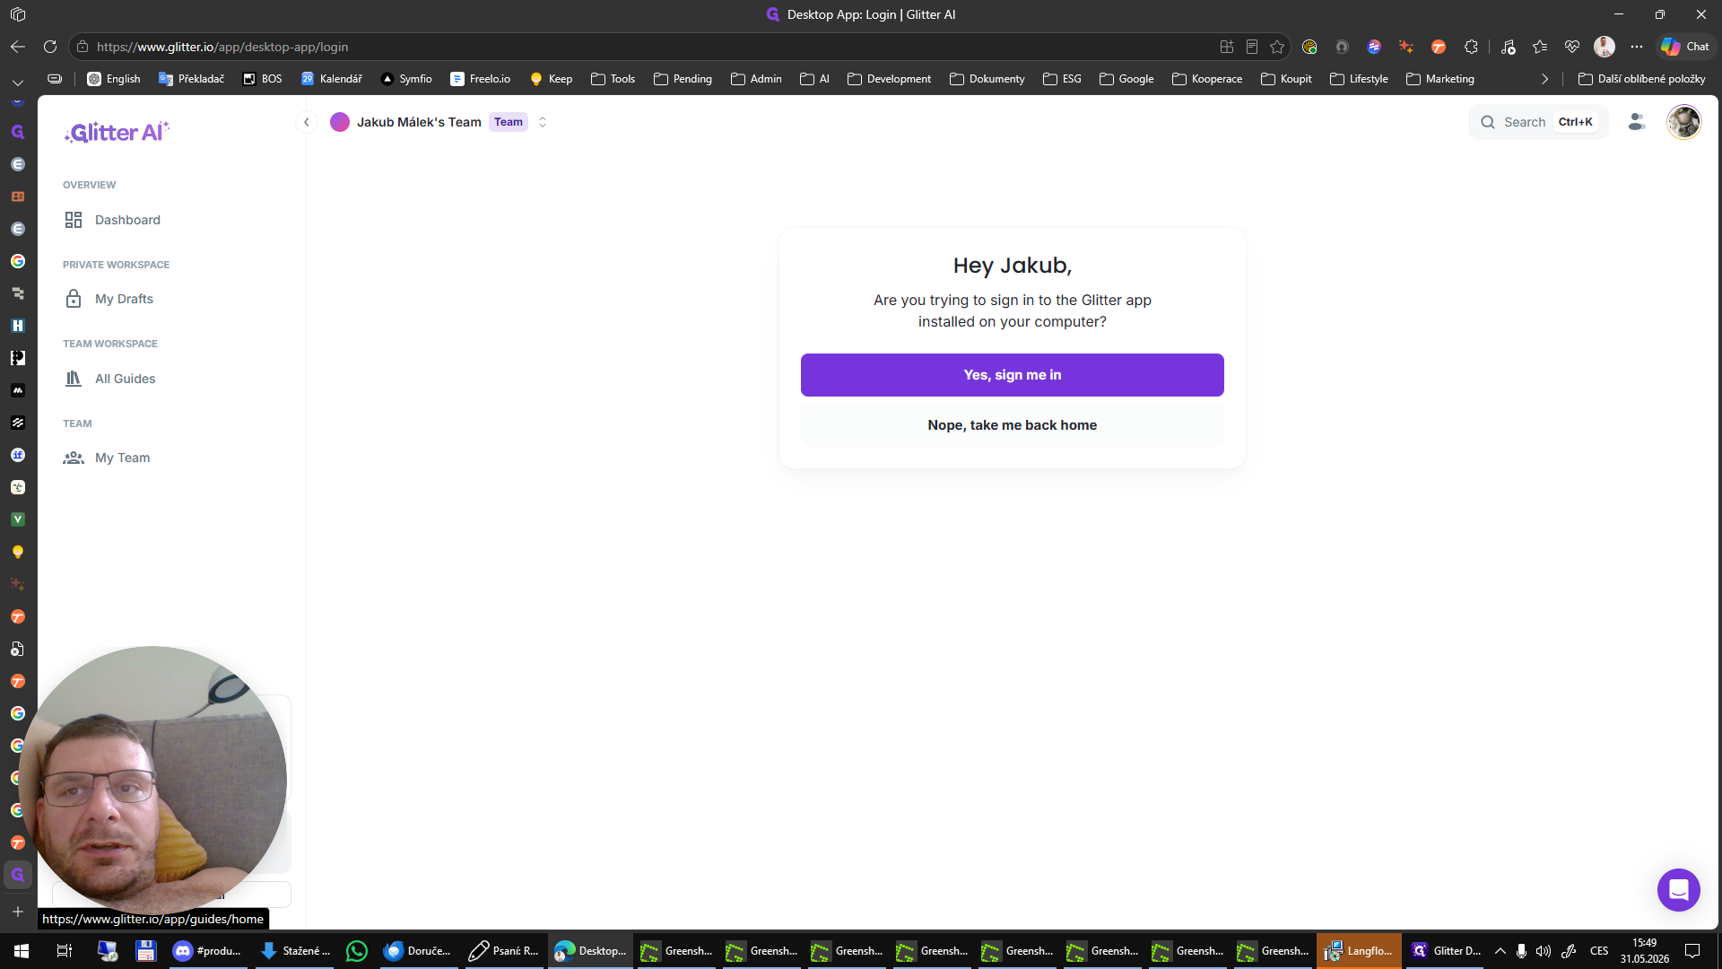Open Další oblíbené položky folder
Screen dimensions: 1722x969
point(1641,79)
